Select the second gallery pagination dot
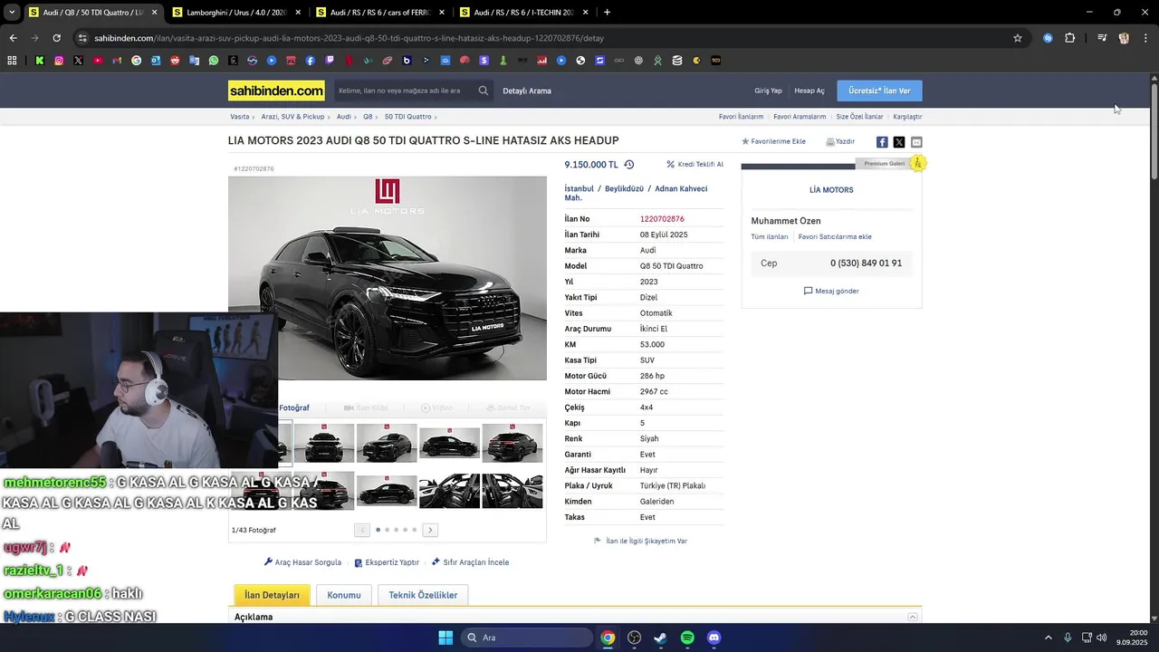The height and width of the screenshot is (652, 1159). 388,530
